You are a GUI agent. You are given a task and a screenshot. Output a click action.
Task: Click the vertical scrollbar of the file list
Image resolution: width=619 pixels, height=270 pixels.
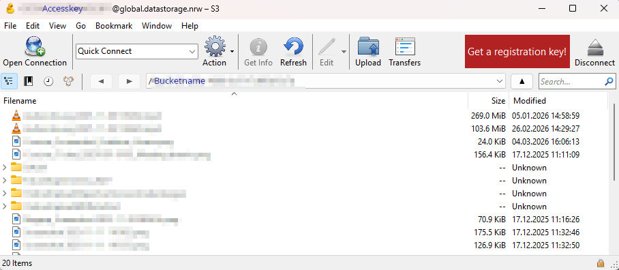pyautogui.click(x=615, y=141)
